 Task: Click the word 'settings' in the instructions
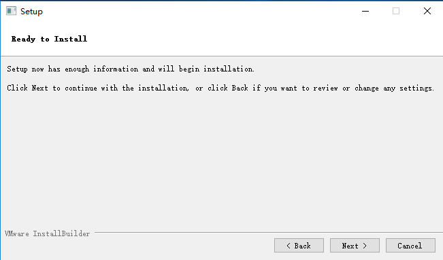click(x=416, y=88)
